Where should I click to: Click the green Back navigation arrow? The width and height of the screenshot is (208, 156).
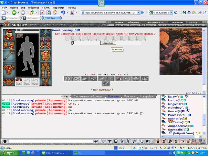click(14, 13)
